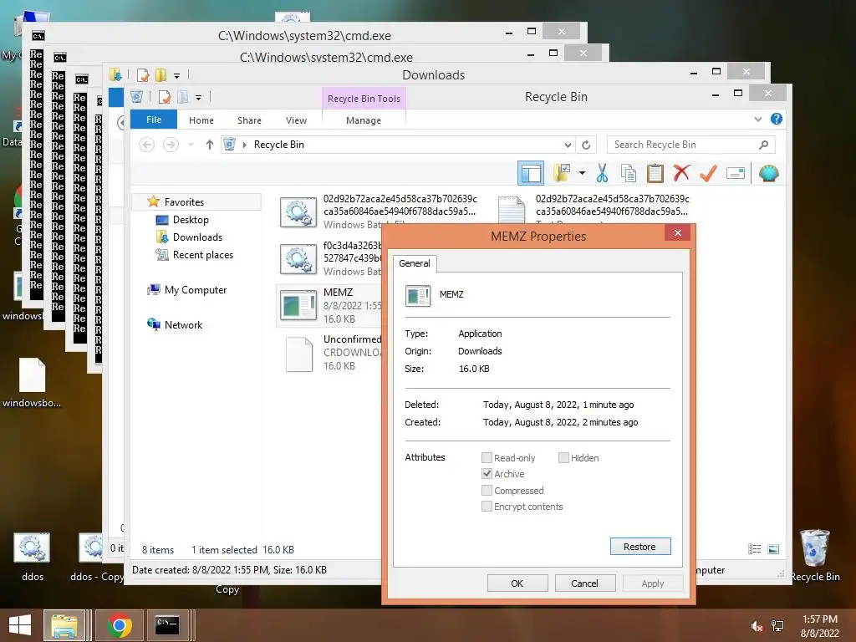Open the address bar history dropdown
The height and width of the screenshot is (642, 856).
pos(568,145)
